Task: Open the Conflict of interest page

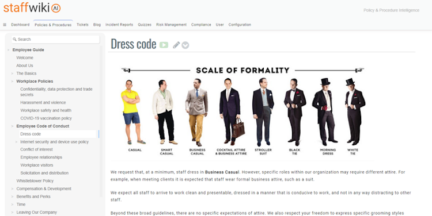Action: point(36,149)
